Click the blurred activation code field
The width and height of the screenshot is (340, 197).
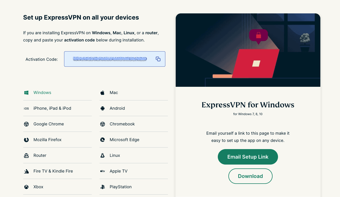pos(115,59)
